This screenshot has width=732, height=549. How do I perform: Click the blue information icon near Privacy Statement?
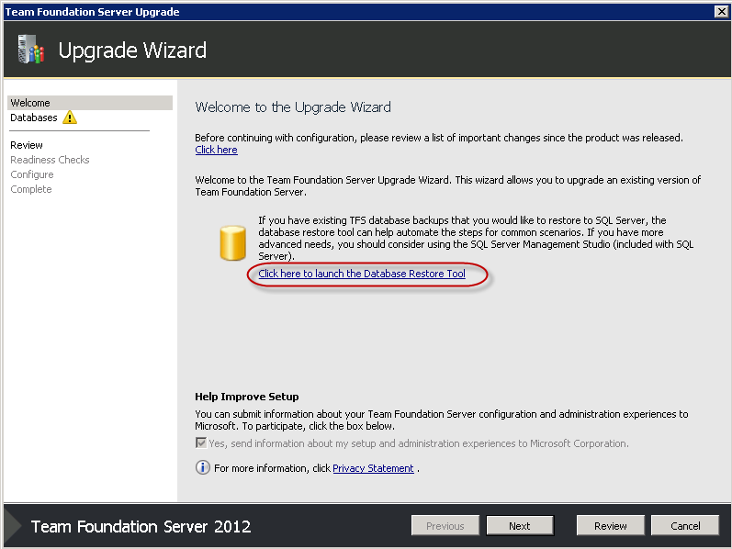pos(203,467)
